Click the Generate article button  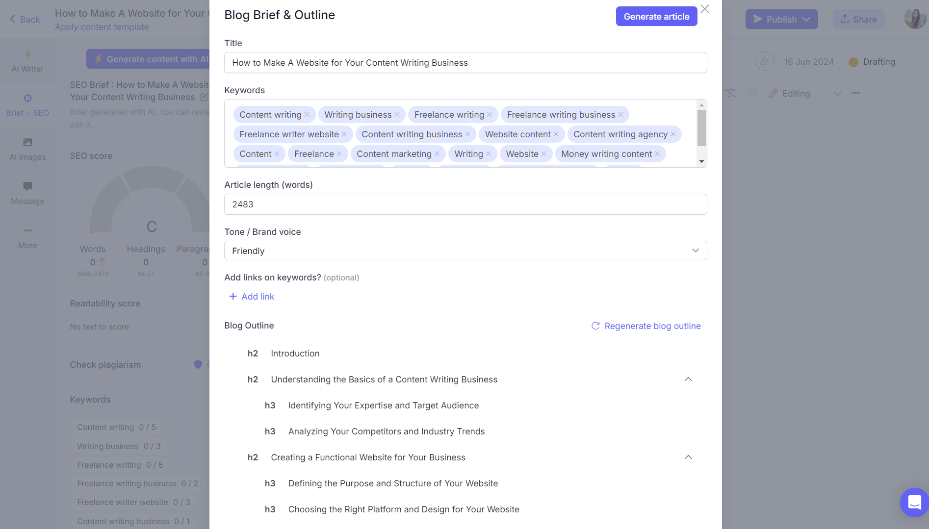656,16
